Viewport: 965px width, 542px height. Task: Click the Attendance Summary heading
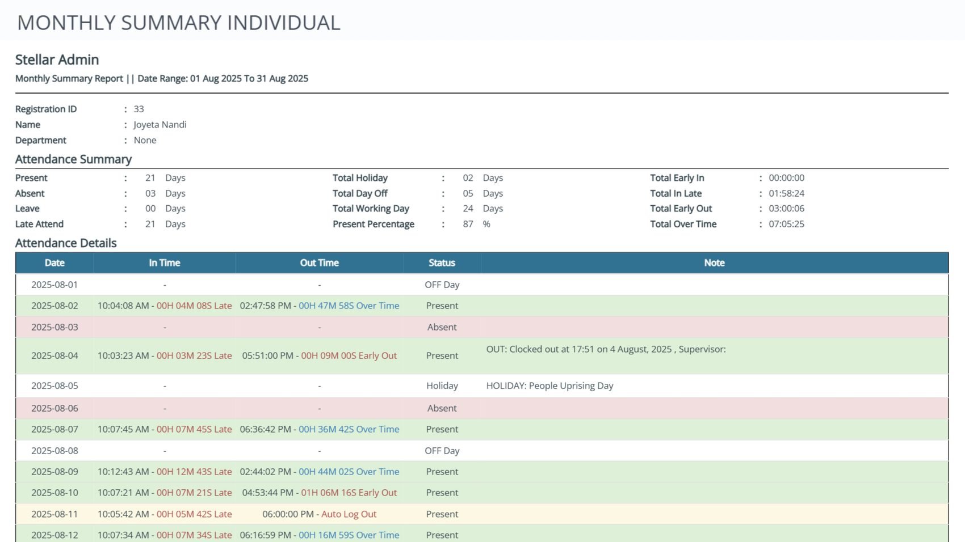tap(73, 159)
